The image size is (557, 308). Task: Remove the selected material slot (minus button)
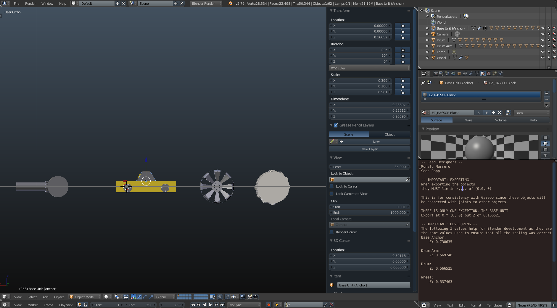click(547, 99)
